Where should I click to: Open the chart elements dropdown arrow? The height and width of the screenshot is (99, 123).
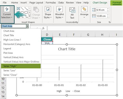(x=28, y=26)
